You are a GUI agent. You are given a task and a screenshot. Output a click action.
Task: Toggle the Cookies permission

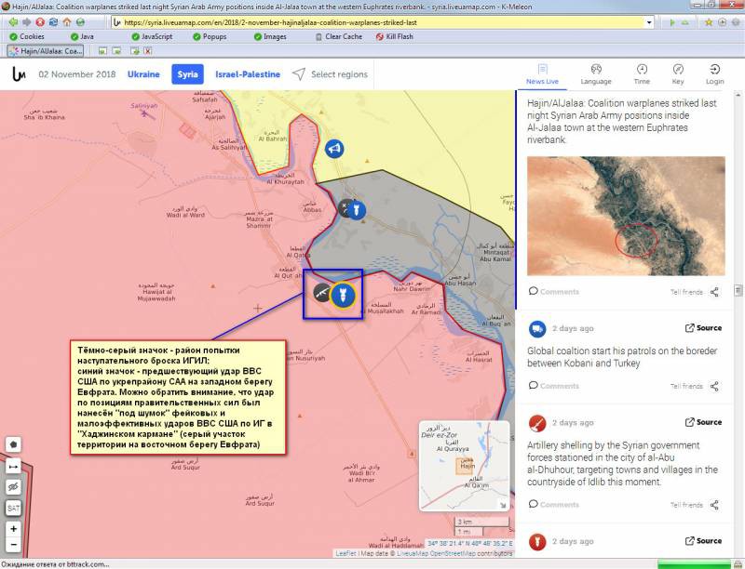coord(27,36)
